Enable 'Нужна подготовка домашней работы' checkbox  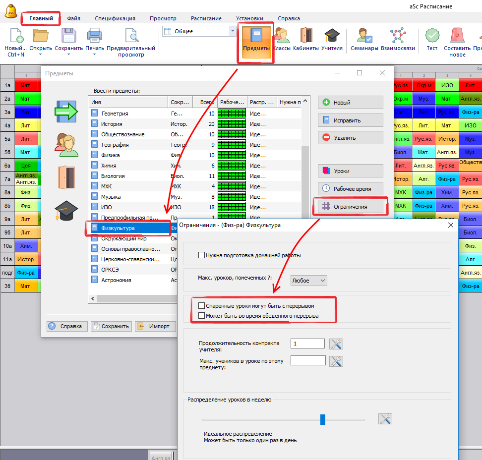click(x=202, y=255)
